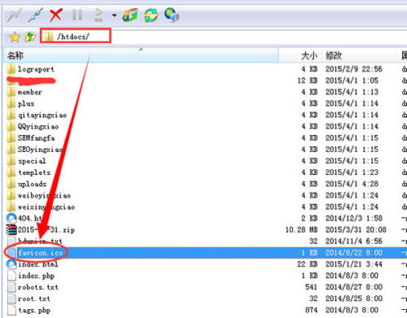Select the qitayingxiao folder
Screen dimensions: 407x318
pyautogui.click(x=42, y=115)
